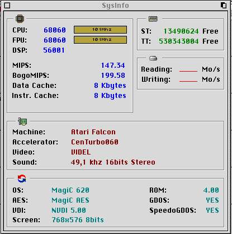
Task: Click the DSP value 56001
Action: tap(54, 50)
